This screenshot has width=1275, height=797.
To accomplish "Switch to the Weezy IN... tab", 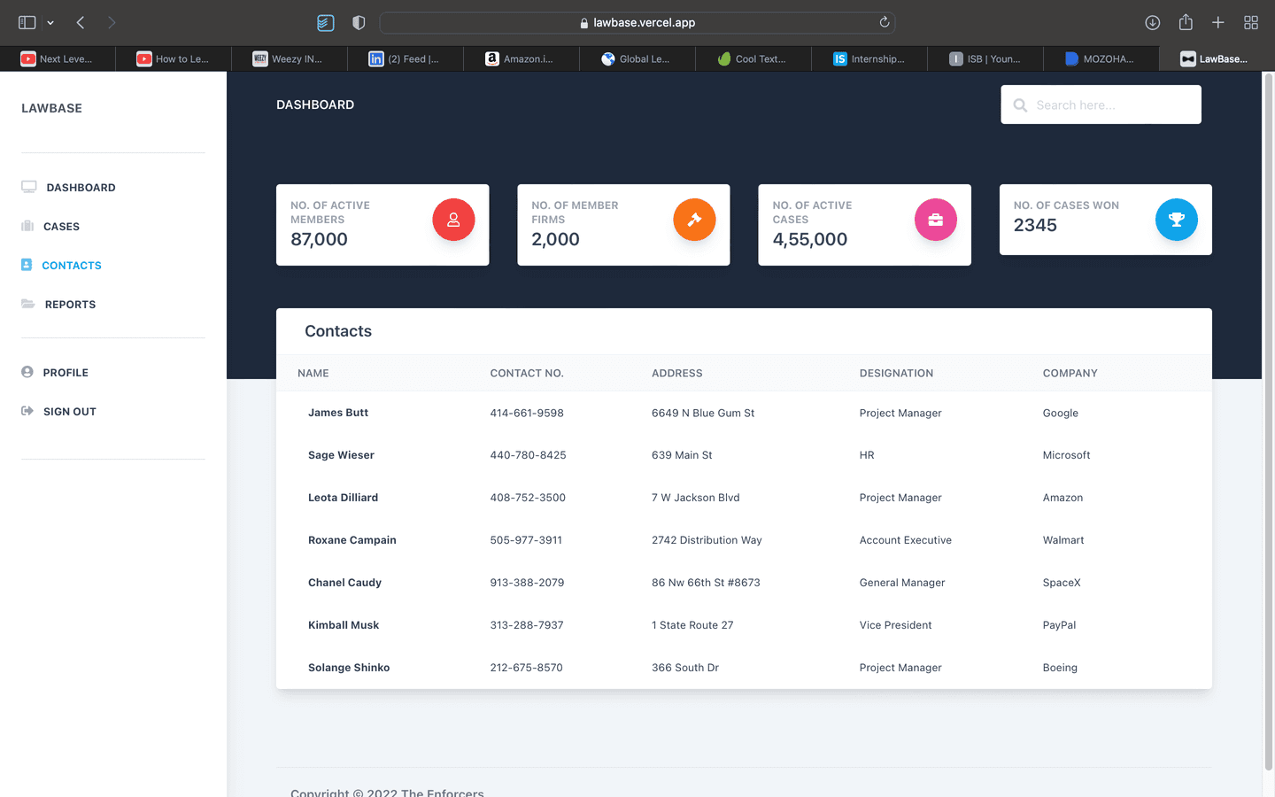I will click(290, 58).
